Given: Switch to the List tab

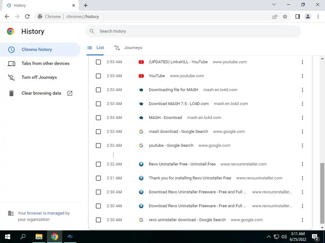Looking at the screenshot, I should 95,48.
